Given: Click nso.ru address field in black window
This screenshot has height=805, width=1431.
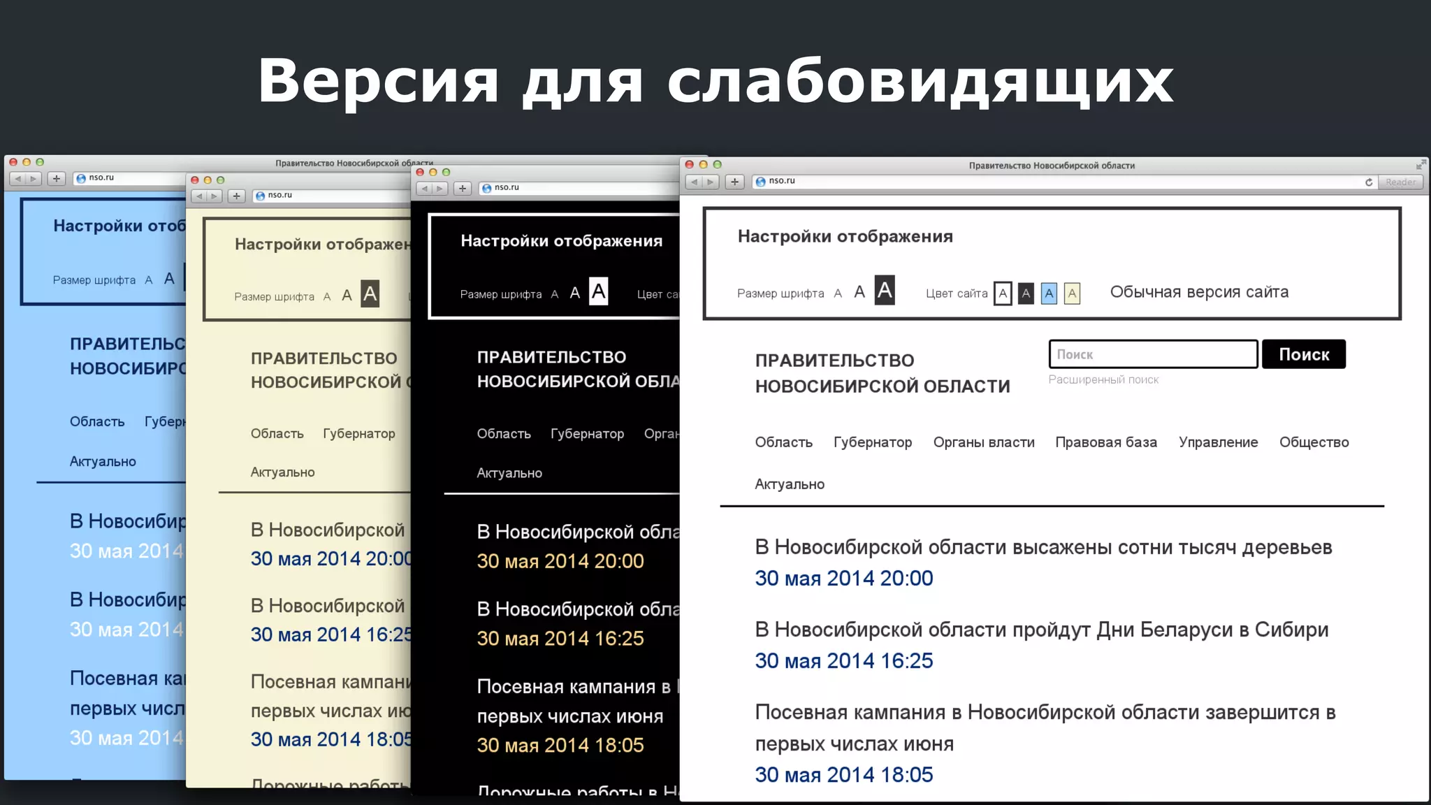Looking at the screenshot, I should [579, 188].
